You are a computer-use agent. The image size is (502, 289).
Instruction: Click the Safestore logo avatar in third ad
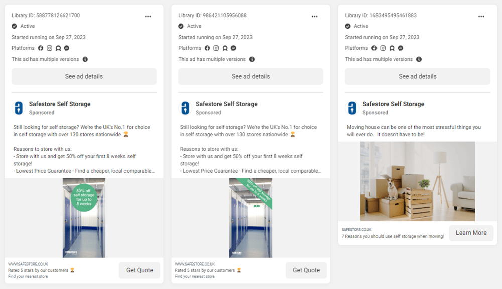click(352, 108)
